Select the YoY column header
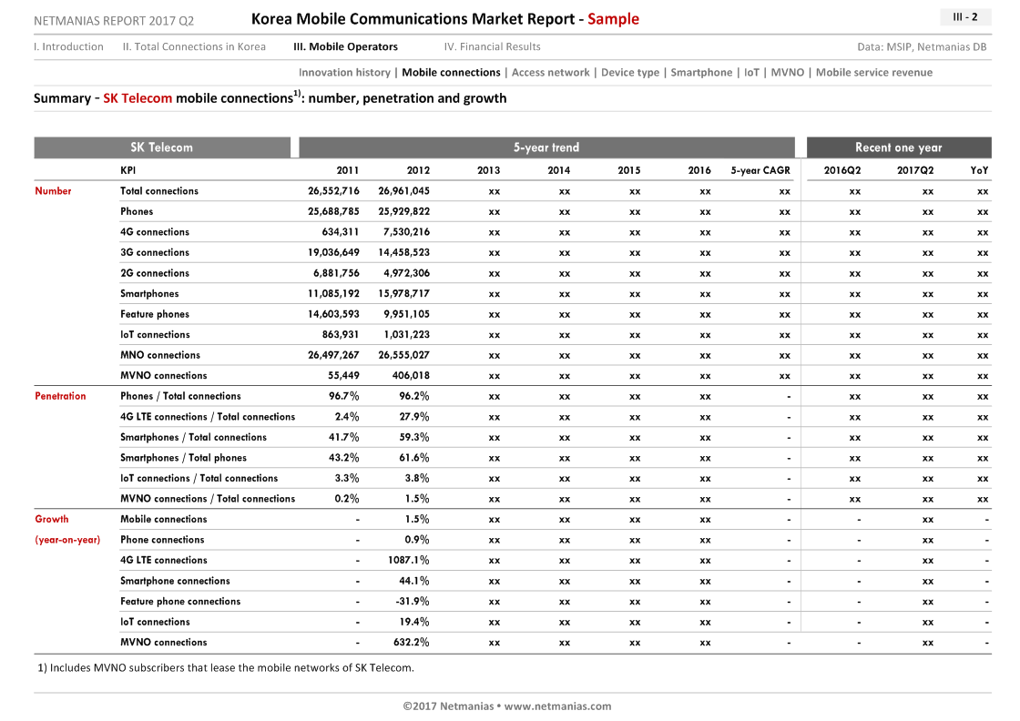 pos(979,170)
